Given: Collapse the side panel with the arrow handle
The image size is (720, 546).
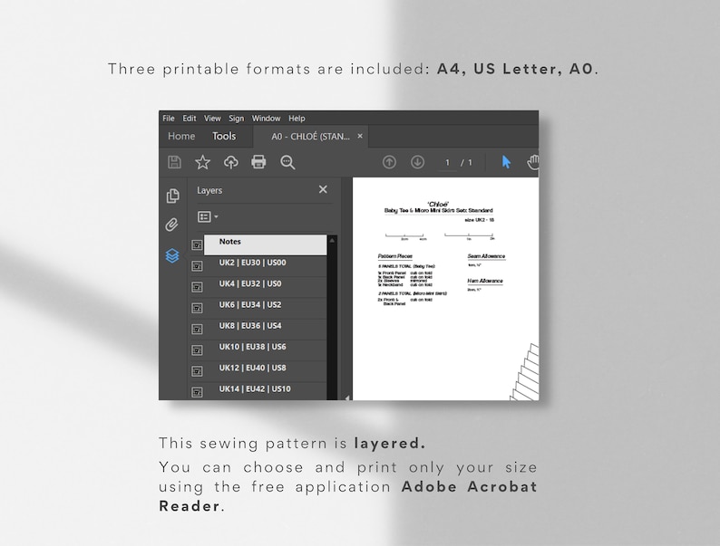Looking at the screenshot, I should [x=347, y=398].
